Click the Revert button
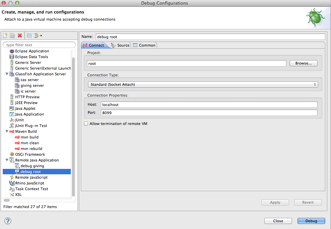 308,202
